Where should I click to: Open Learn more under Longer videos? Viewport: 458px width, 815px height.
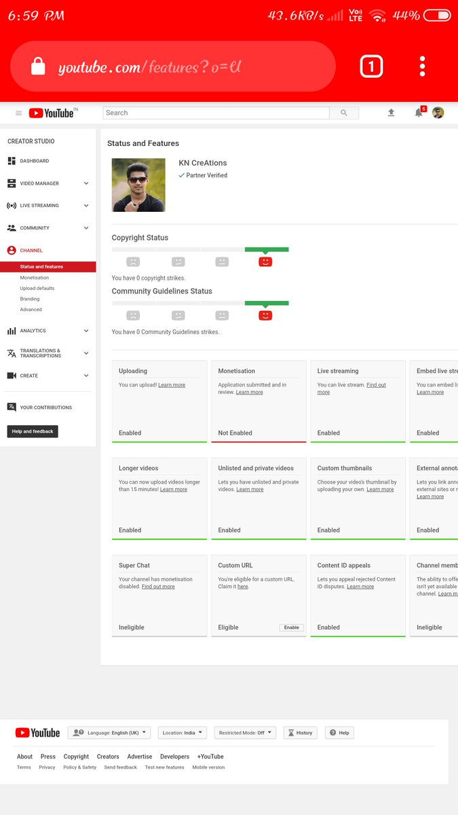click(x=174, y=489)
